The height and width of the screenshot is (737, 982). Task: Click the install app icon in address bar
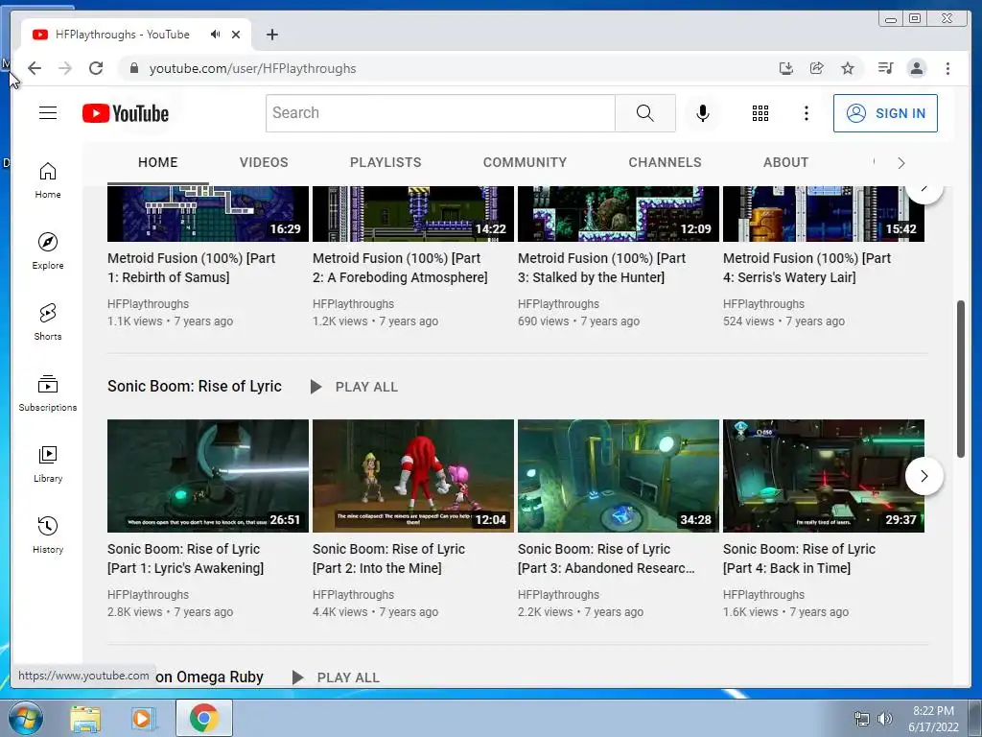[x=786, y=68]
